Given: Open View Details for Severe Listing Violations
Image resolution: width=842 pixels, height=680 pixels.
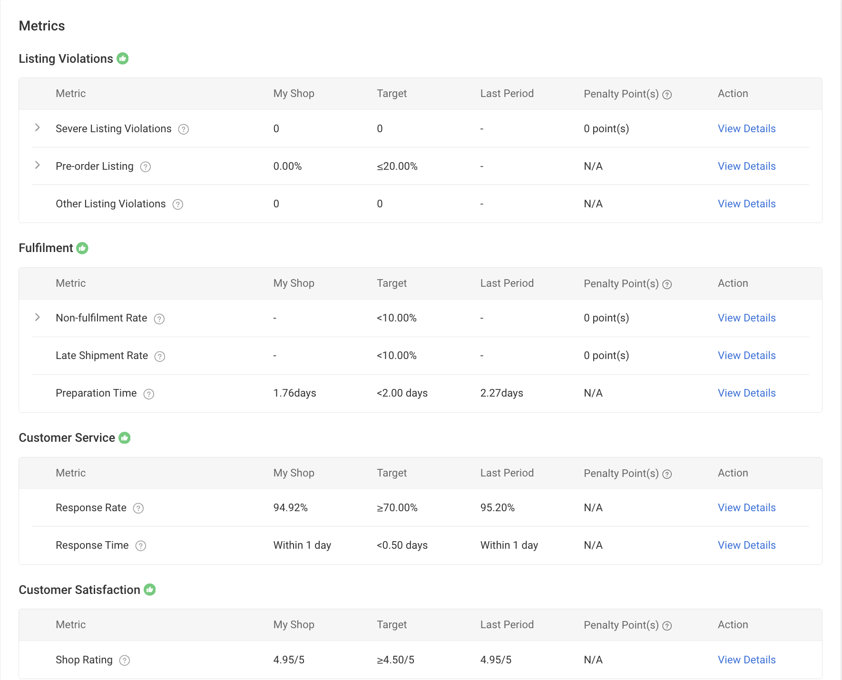Looking at the screenshot, I should click(x=746, y=128).
